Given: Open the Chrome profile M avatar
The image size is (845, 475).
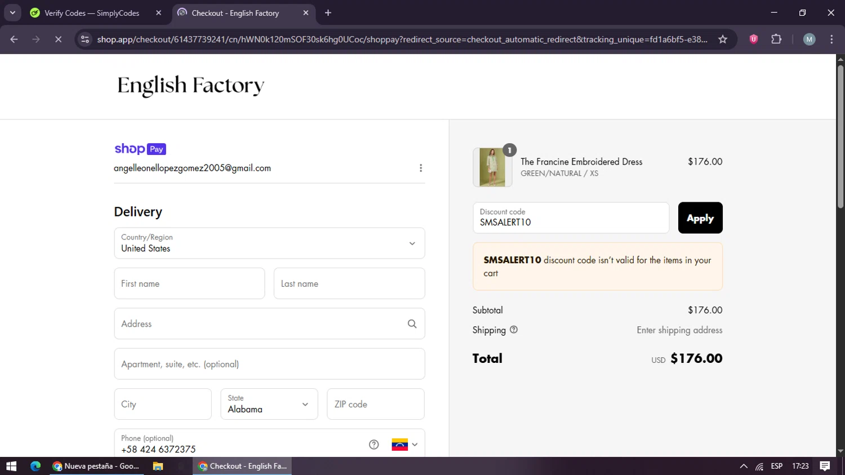Looking at the screenshot, I should (810, 39).
